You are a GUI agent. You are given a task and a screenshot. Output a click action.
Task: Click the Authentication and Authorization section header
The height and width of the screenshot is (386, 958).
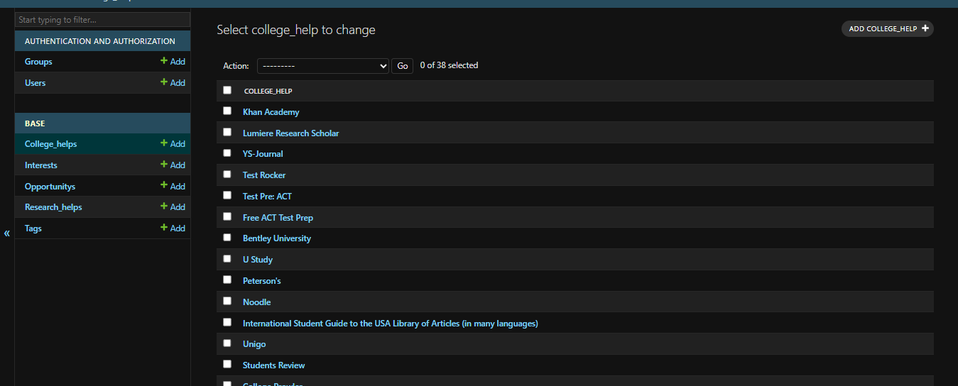point(100,41)
